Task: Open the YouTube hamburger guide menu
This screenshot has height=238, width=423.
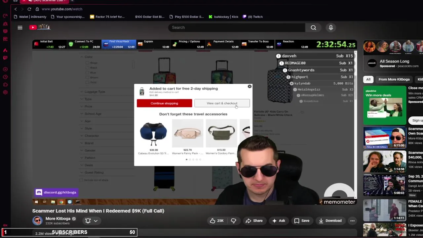Action: tap(20, 27)
